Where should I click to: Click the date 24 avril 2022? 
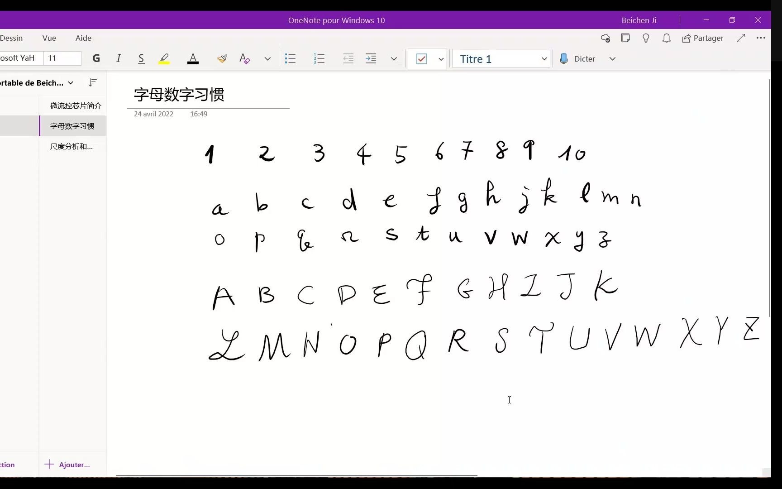(153, 114)
